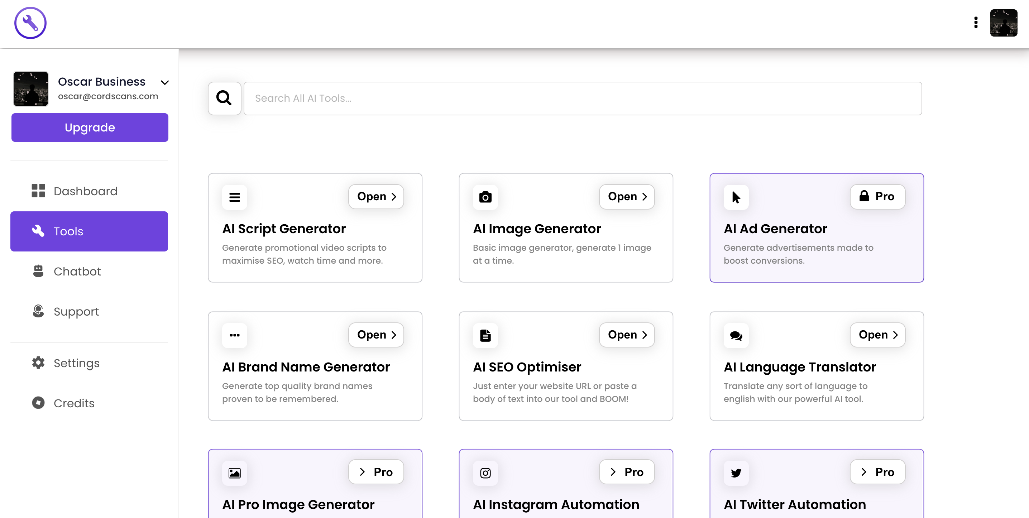This screenshot has width=1029, height=518.
Task: Click the Twitter bird icon
Action: (736, 473)
